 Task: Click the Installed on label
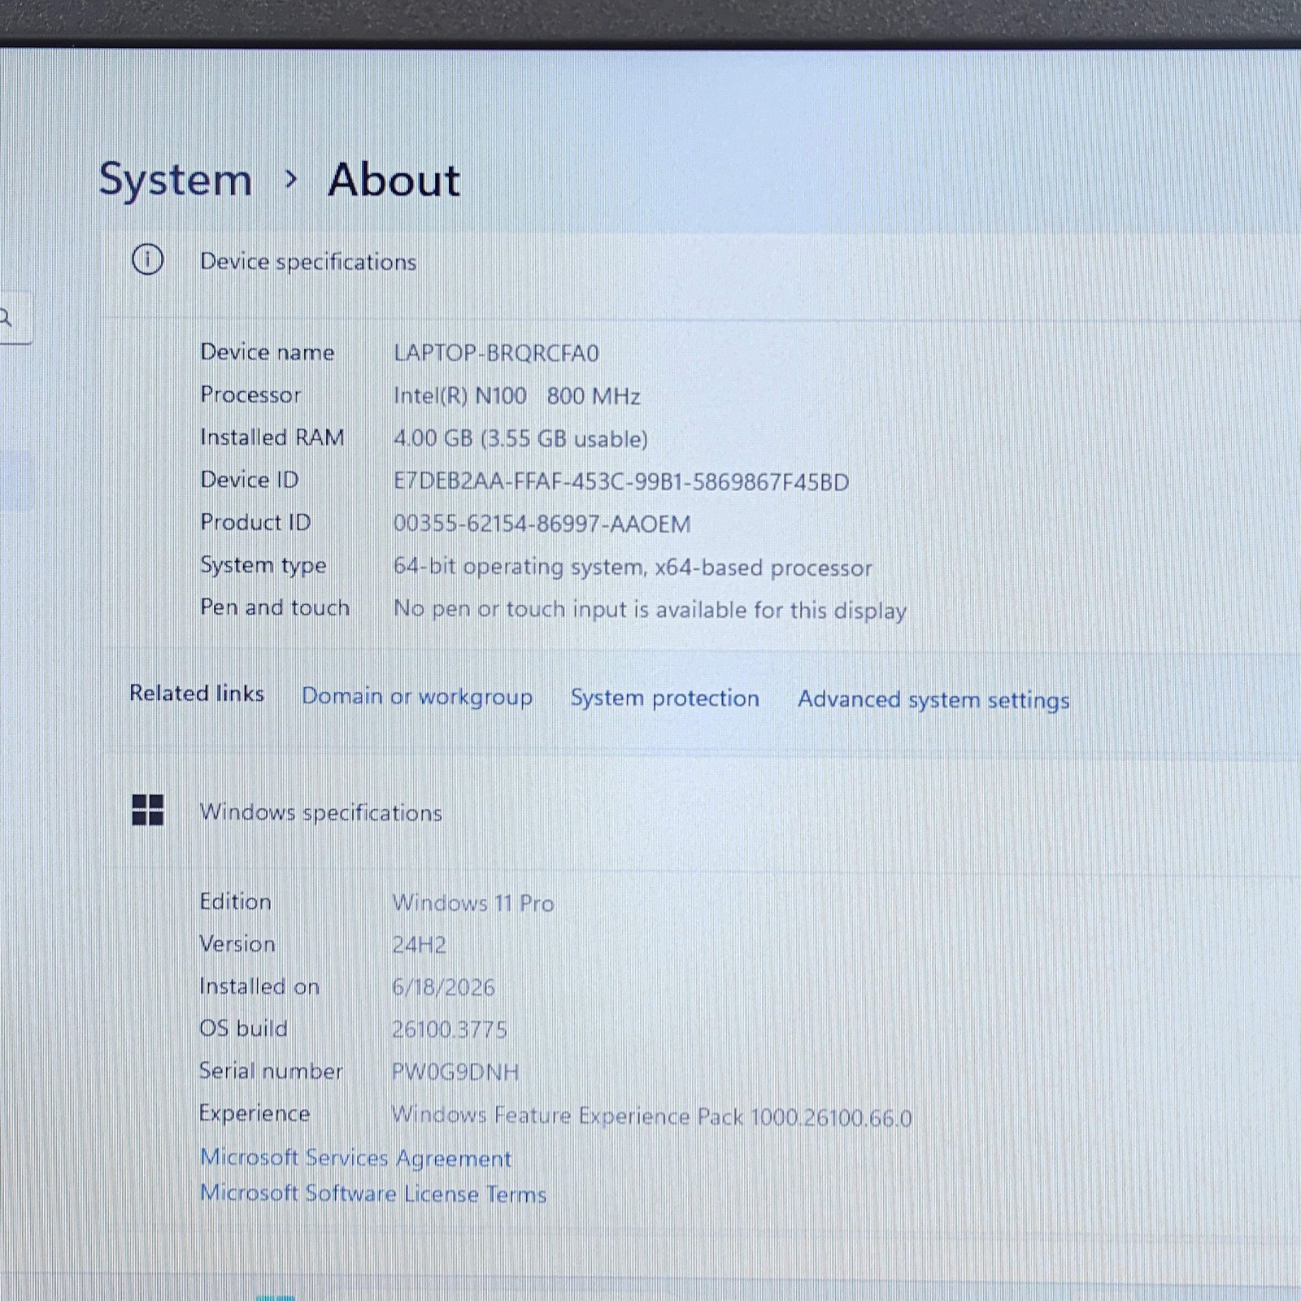point(259,986)
